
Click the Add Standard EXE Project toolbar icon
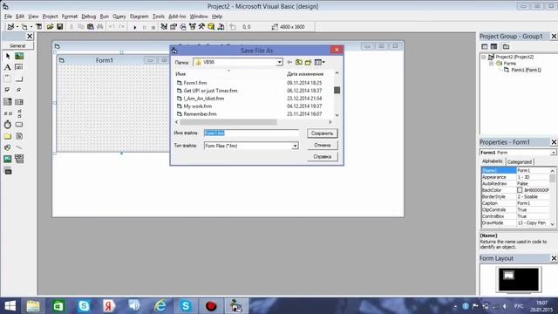10,27
